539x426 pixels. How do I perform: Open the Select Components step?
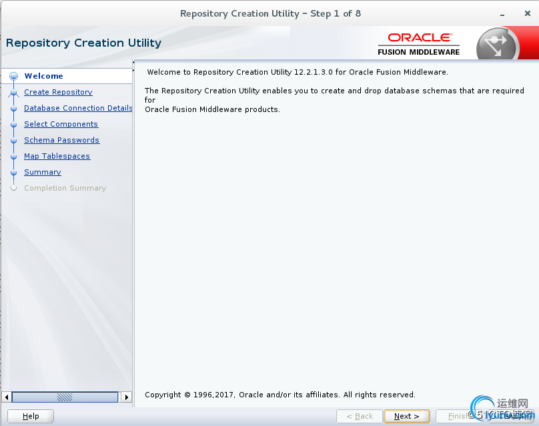[61, 124]
